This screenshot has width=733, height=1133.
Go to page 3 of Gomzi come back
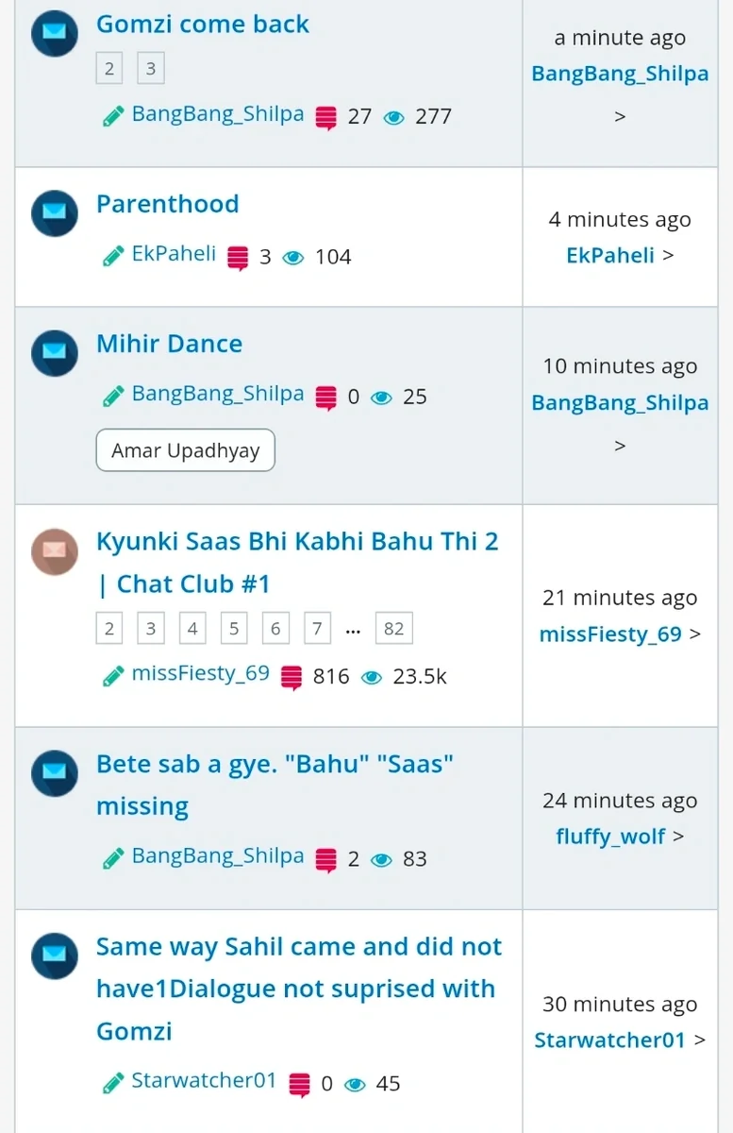[x=151, y=69]
